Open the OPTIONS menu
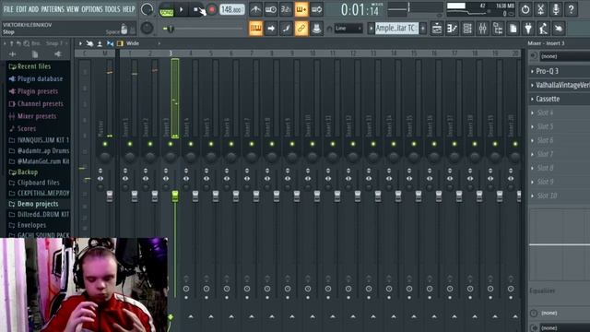 click(92, 9)
